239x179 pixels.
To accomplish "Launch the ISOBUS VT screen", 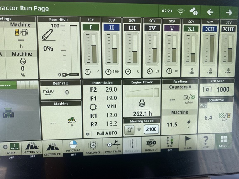I will point(151,144).
